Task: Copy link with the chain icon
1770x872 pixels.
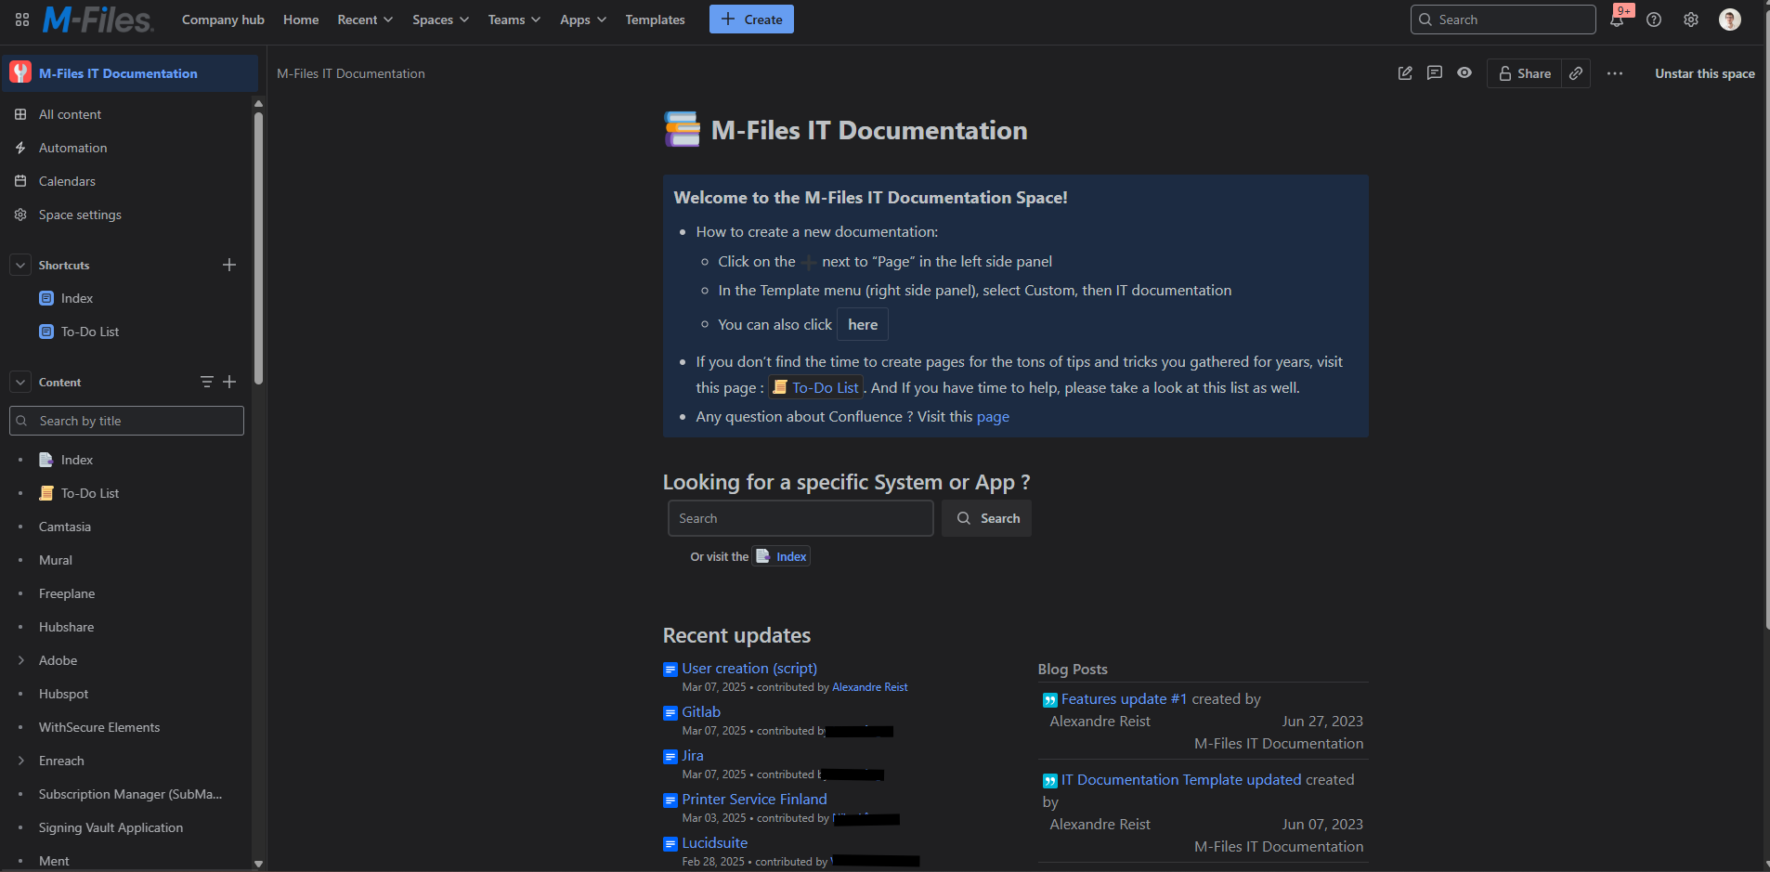Action: tap(1576, 73)
